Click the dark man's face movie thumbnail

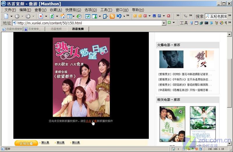pyautogui.click(x=171, y=59)
